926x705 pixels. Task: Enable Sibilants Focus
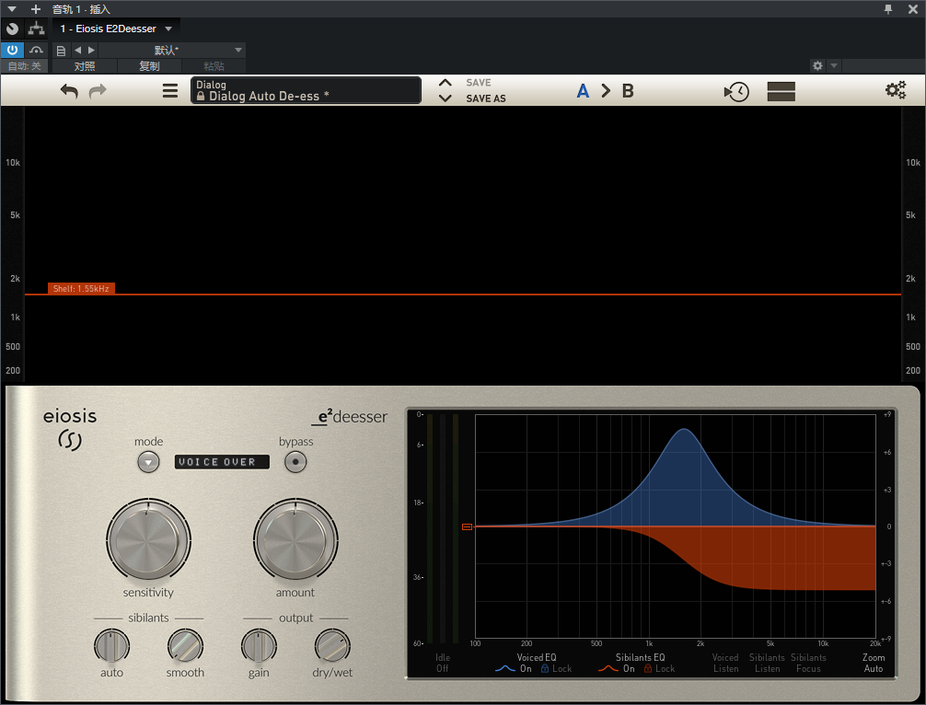tap(808, 663)
